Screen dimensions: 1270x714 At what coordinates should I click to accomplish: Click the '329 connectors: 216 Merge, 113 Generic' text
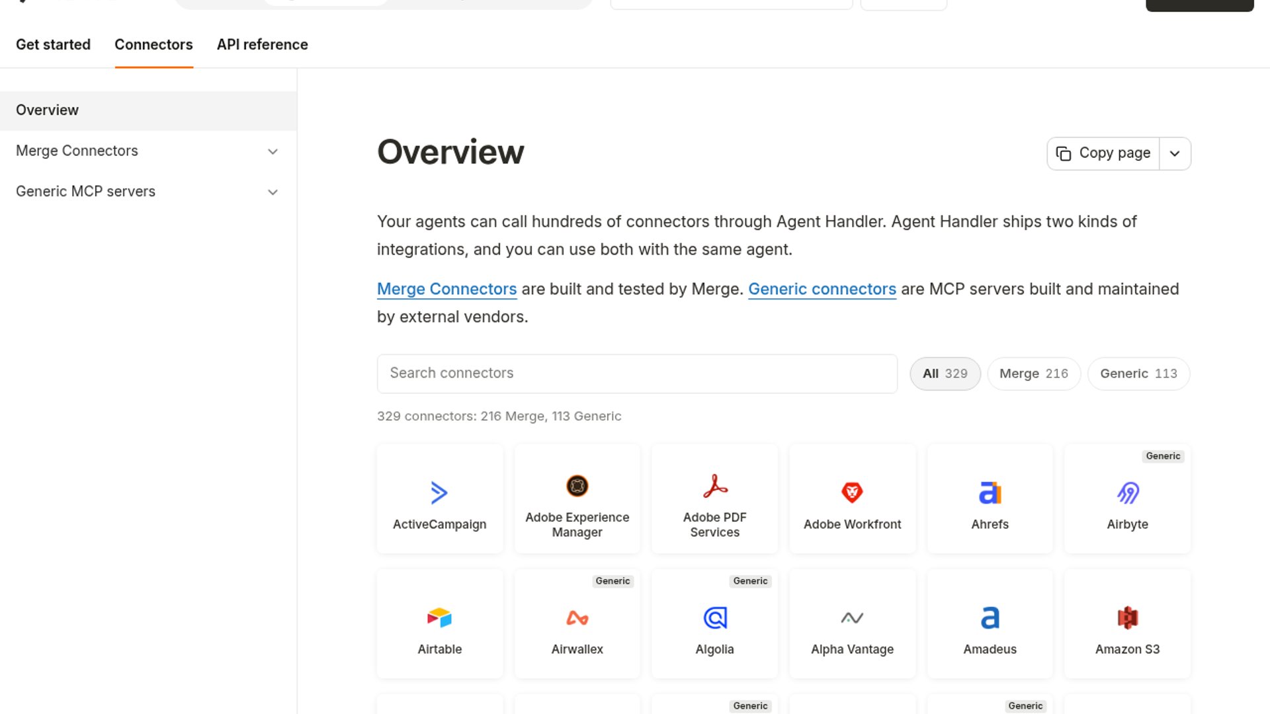pos(499,416)
